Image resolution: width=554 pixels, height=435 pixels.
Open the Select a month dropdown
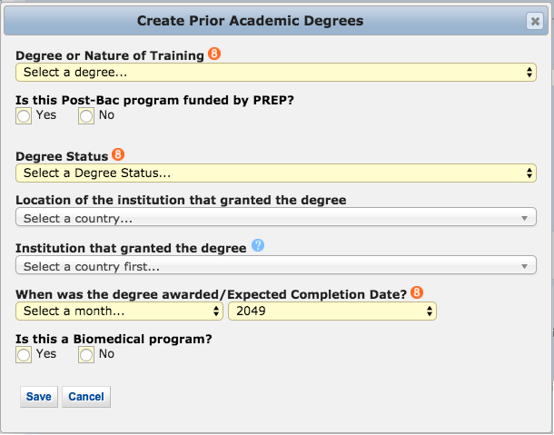click(x=119, y=311)
